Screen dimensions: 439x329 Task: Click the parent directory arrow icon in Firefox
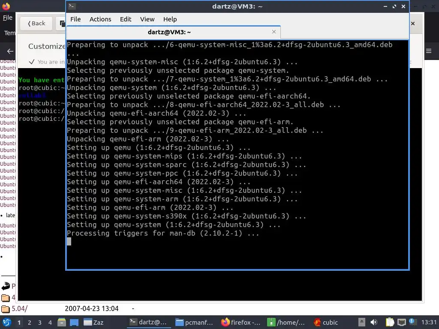click(x=5, y=286)
